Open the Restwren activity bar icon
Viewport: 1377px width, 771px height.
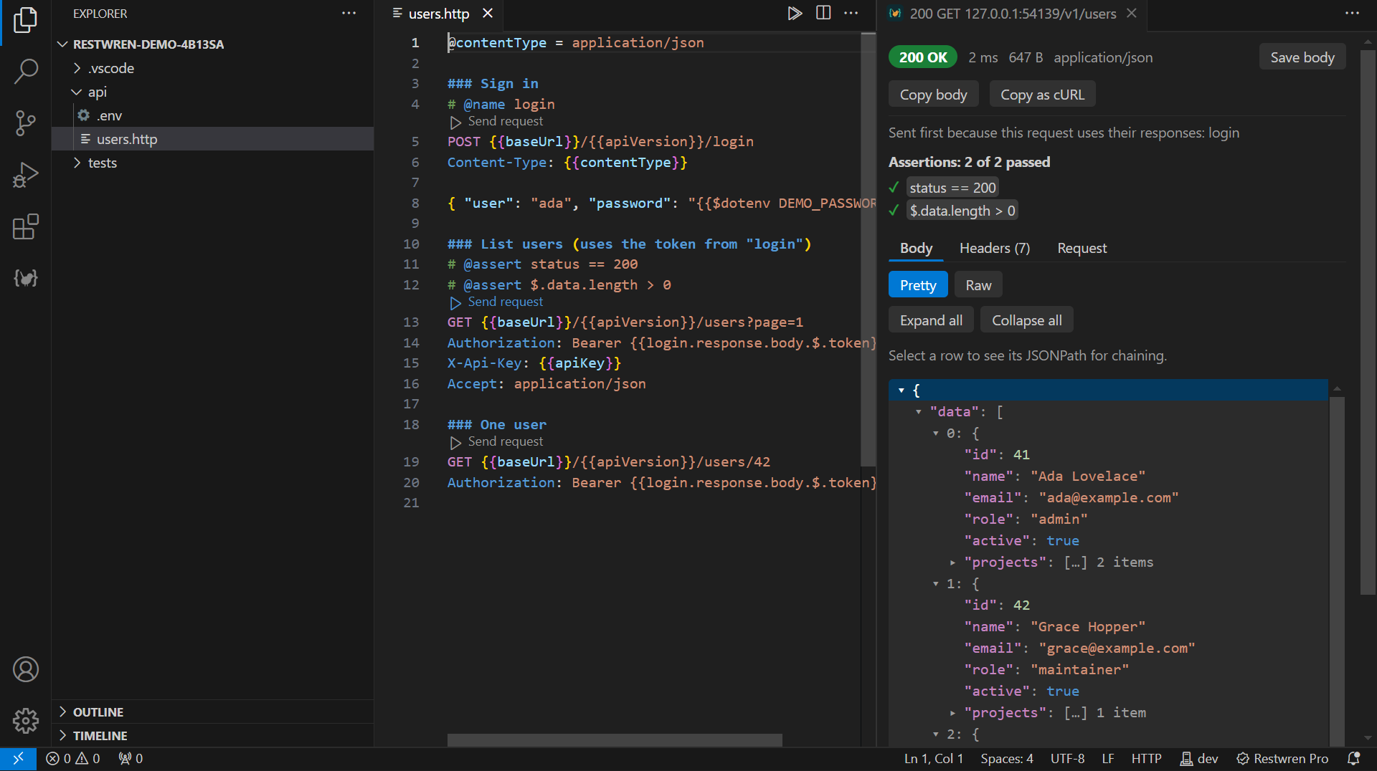pyautogui.click(x=25, y=278)
